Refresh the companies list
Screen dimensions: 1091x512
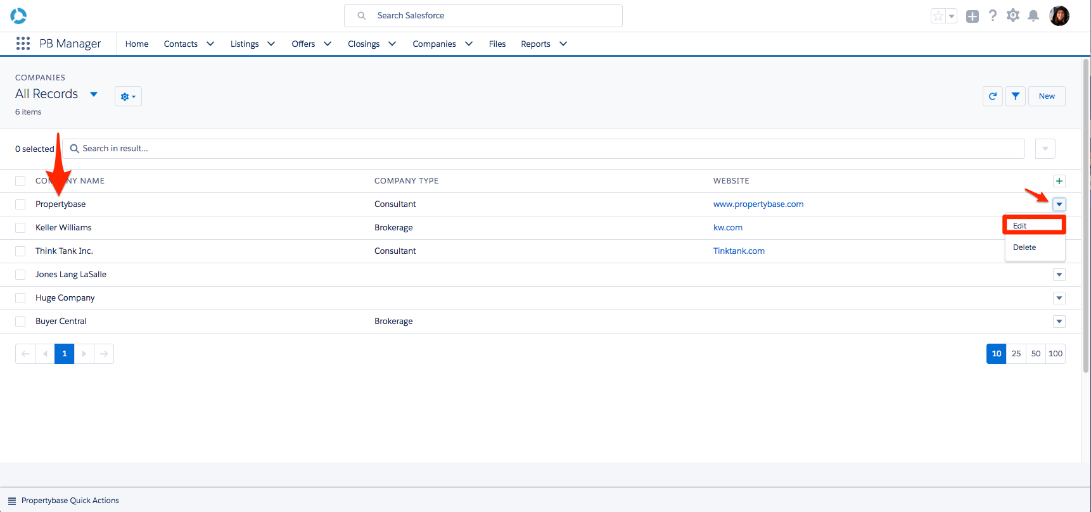coord(993,96)
